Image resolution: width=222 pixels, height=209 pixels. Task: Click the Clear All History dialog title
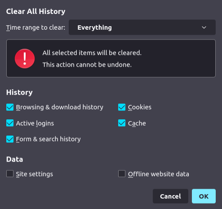36,11
